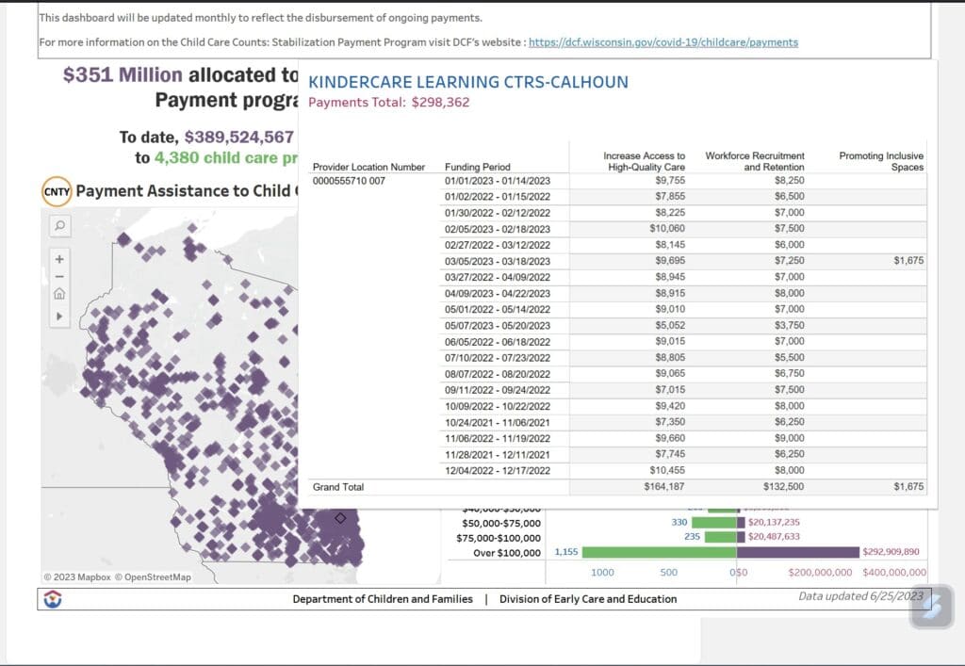The height and width of the screenshot is (666, 965).
Task: Click Payments Total: $298,362 text
Action: click(x=389, y=102)
